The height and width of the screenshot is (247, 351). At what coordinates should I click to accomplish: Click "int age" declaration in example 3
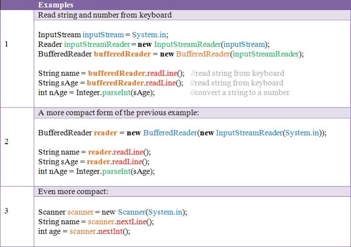(48, 231)
